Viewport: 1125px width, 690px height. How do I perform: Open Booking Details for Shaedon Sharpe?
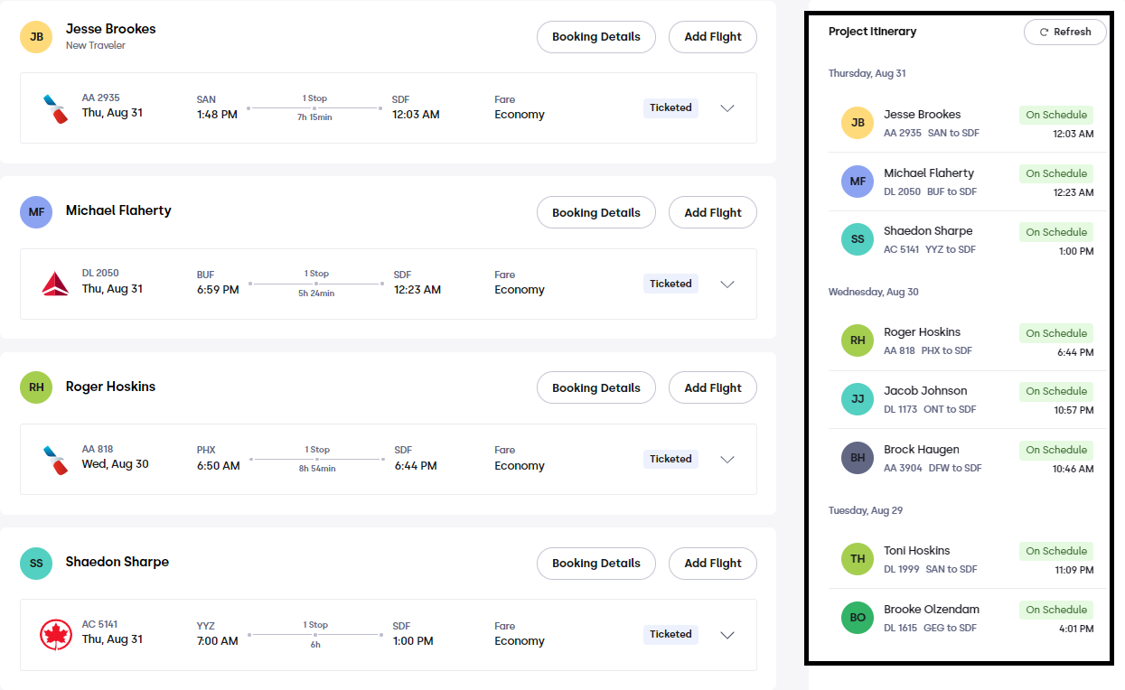tap(596, 563)
